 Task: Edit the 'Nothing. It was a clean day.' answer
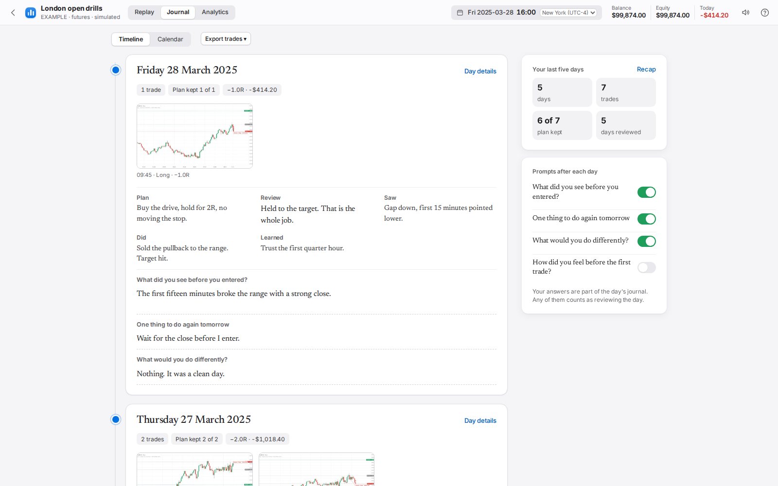(x=317, y=374)
